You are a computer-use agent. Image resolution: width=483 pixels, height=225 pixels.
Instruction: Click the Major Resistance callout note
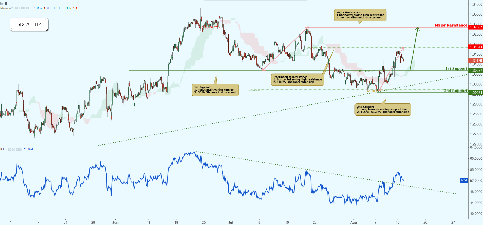[x=360, y=15]
